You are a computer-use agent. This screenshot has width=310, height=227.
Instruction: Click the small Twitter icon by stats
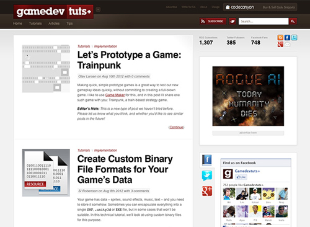(x=294, y=37)
